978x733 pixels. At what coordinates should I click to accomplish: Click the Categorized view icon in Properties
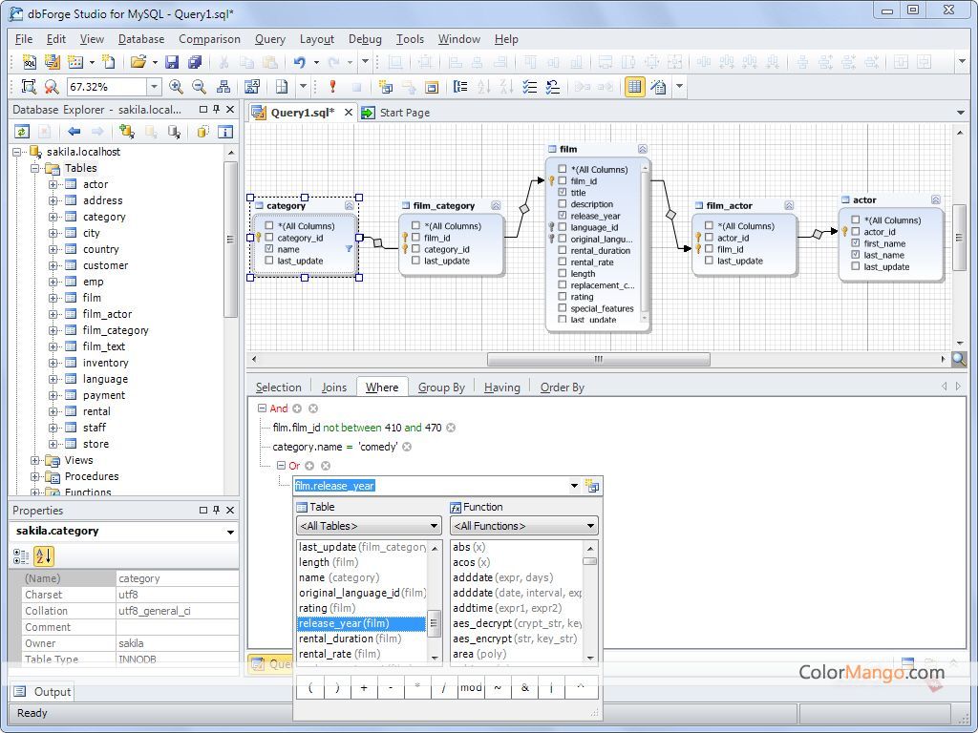click(x=21, y=556)
